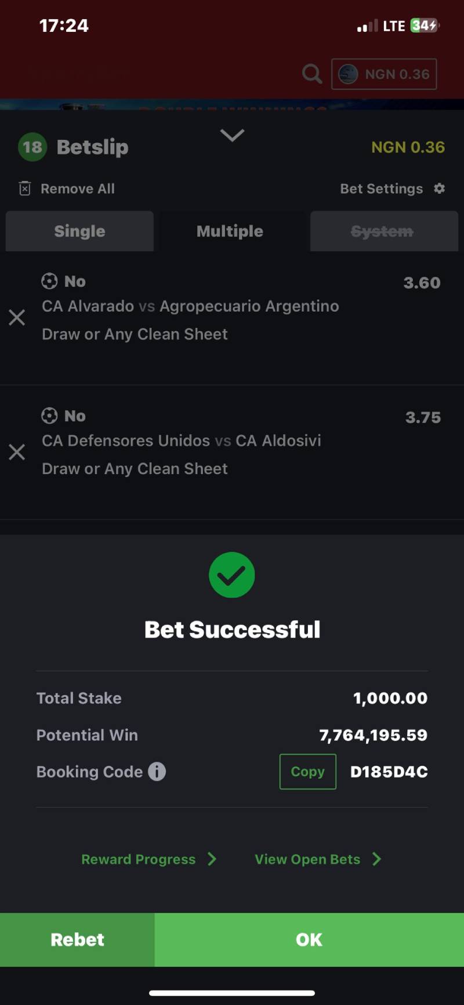Click the Remove All trash icon
The height and width of the screenshot is (1005, 464).
coord(25,189)
